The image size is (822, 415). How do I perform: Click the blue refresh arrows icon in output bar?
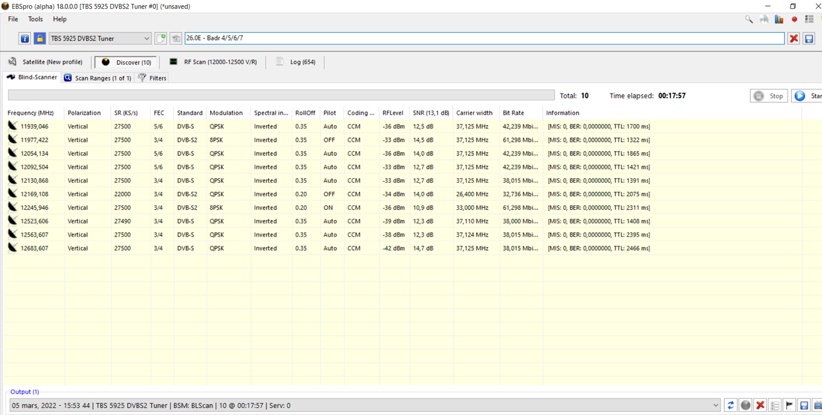coord(731,405)
